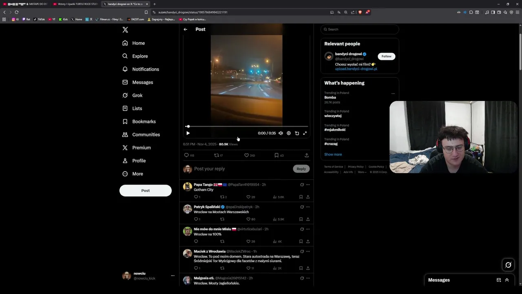
Task: Bookmark the main post with 43 bookmarks
Action: click(279, 155)
